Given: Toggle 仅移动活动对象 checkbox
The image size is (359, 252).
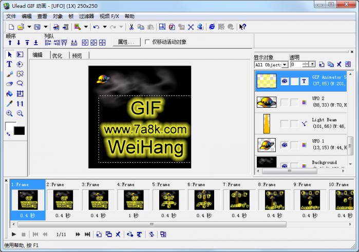Looking at the screenshot, I should tap(147, 42).
